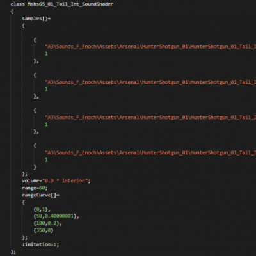
Task: Click the class name Msbs65_01_Tail_Int_SoundShader
Action: (70, 4)
